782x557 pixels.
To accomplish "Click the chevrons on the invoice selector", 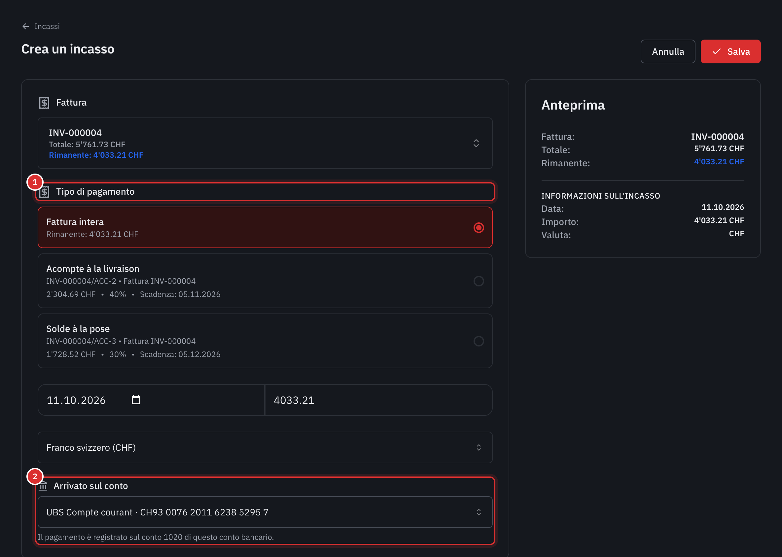I will (x=476, y=143).
